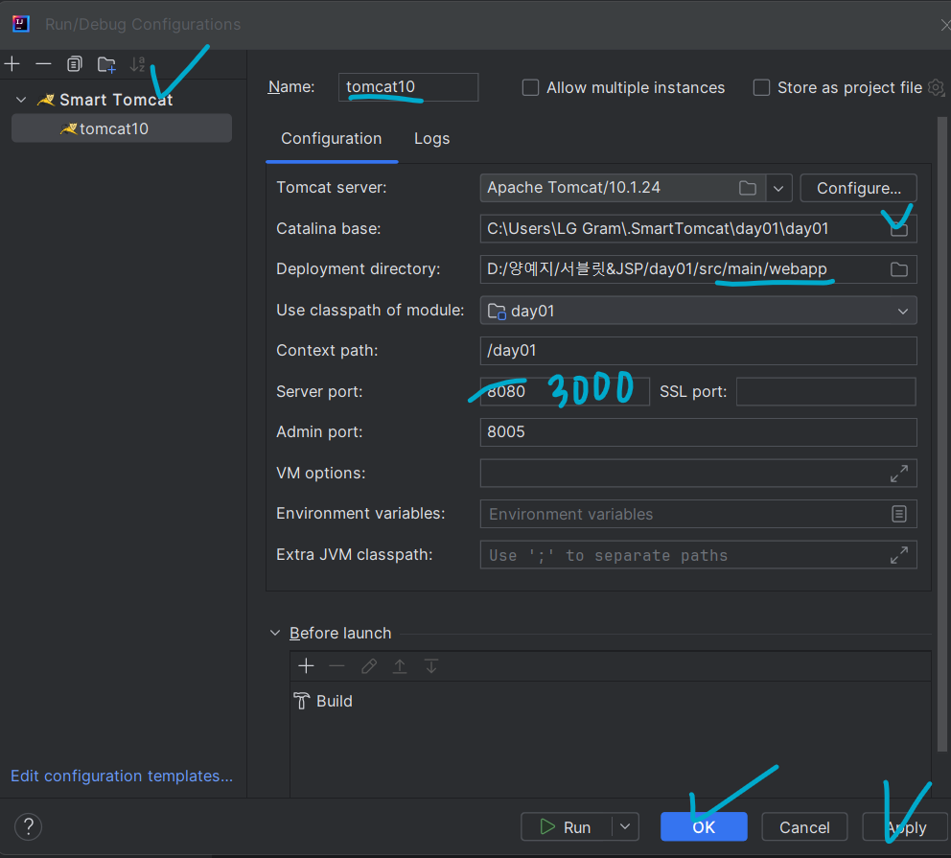This screenshot has width=951, height=858.
Task: Click the Configure... button
Action: pyautogui.click(x=858, y=188)
